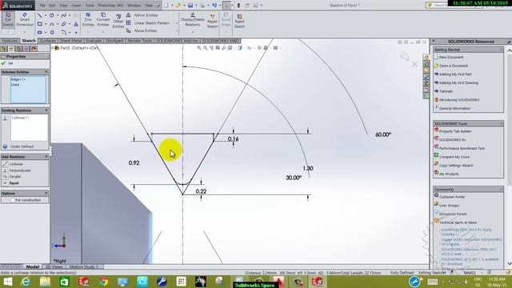The width and height of the screenshot is (512, 288).
Task: Click the Offset Entities tool
Action: coord(118,22)
